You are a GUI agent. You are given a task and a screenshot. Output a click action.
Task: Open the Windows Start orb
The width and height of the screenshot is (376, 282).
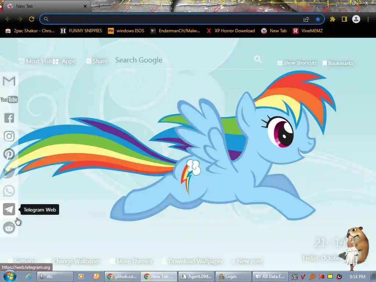(10, 276)
